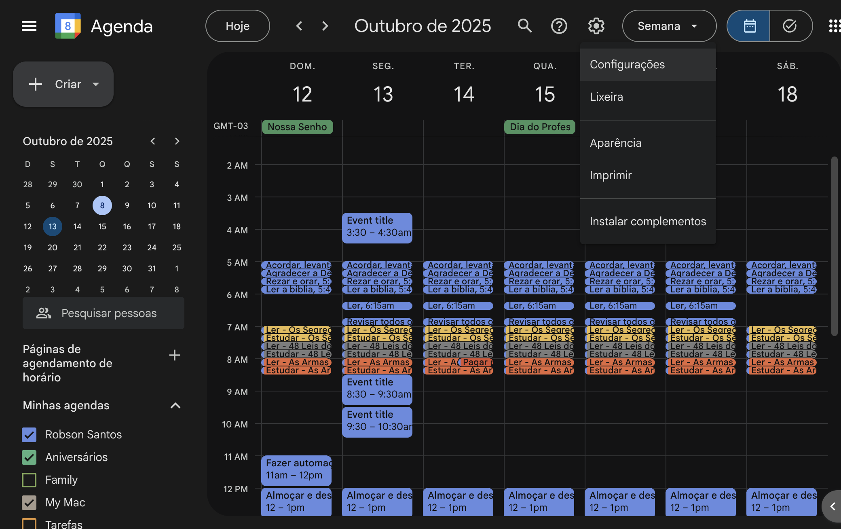Toggle the Aniversários calendar checkbox
The width and height of the screenshot is (841, 529).
(29, 457)
